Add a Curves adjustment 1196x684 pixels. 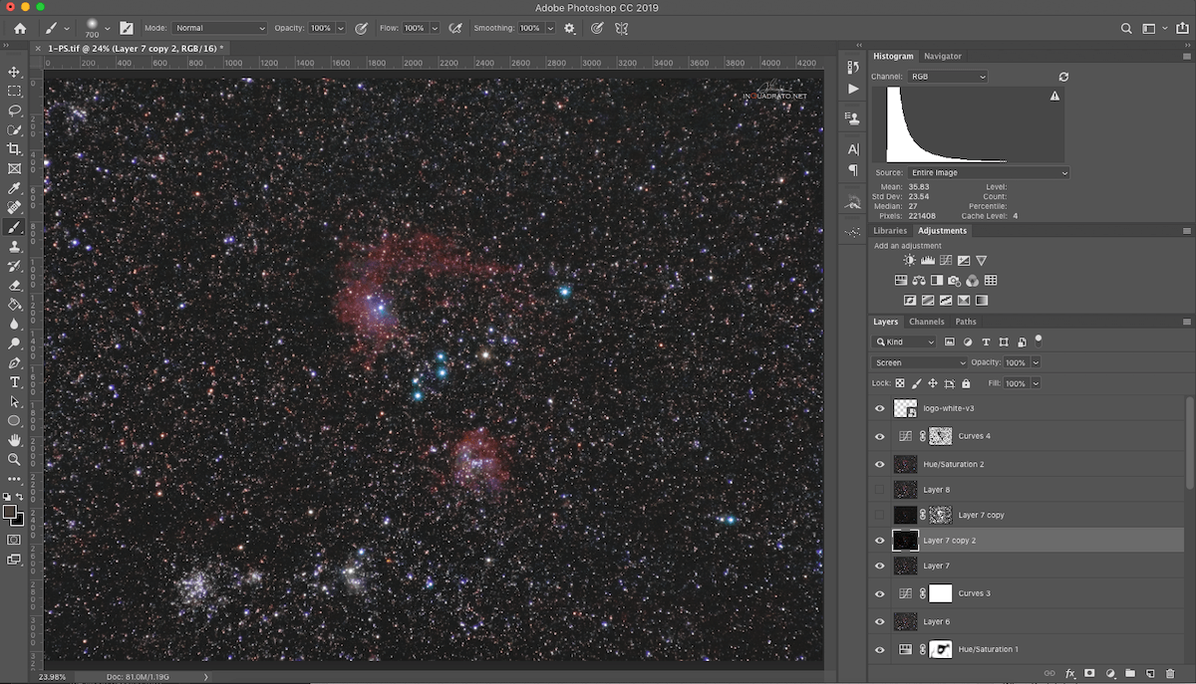pyautogui.click(x=945, y=261)
